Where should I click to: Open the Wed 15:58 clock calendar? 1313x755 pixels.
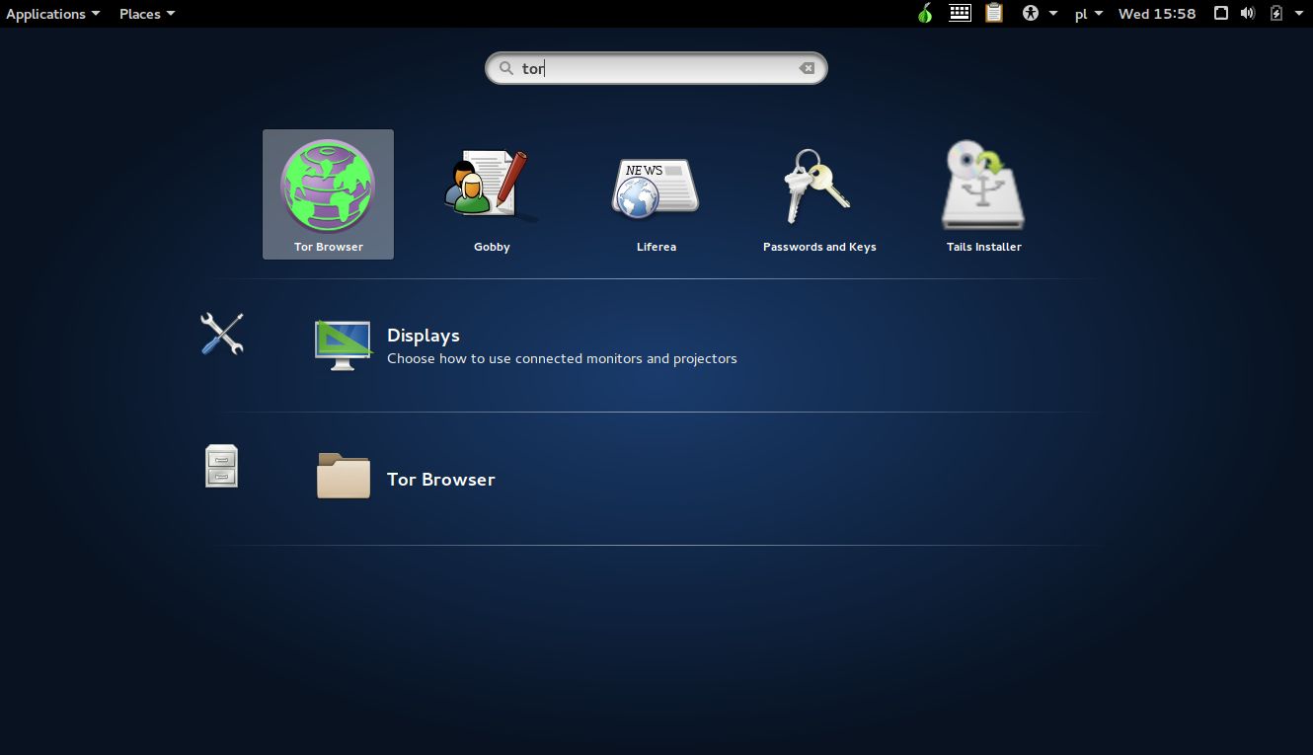coord(1157,14)
